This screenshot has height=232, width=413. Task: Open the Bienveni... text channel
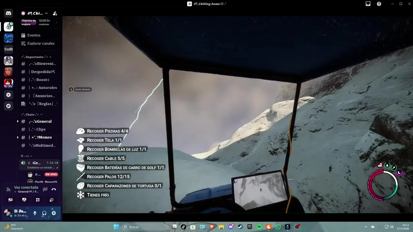point(39,64)
